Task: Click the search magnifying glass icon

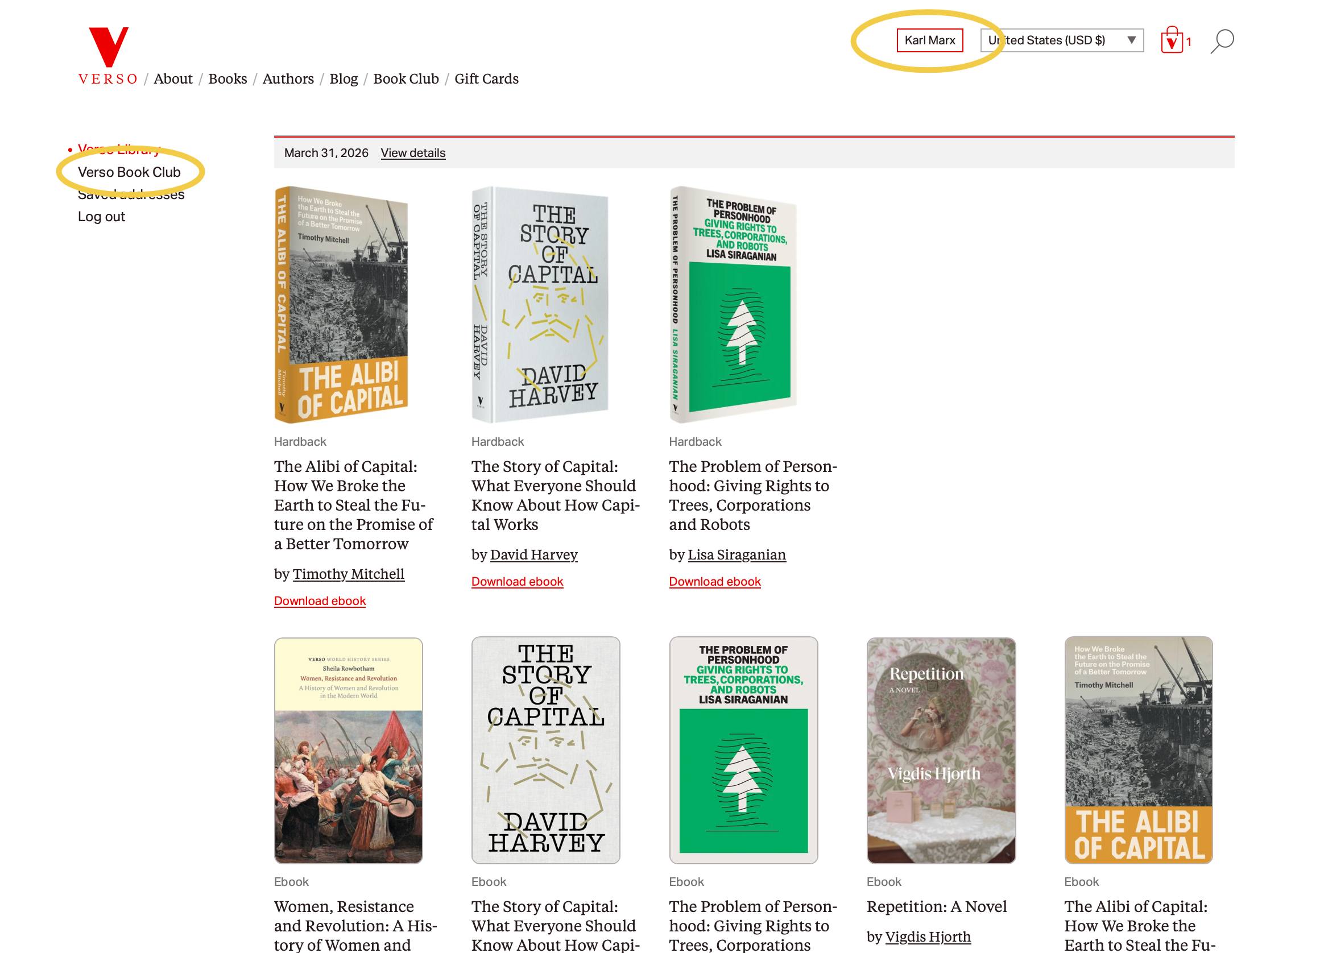Action: [x=1222, y=41]
